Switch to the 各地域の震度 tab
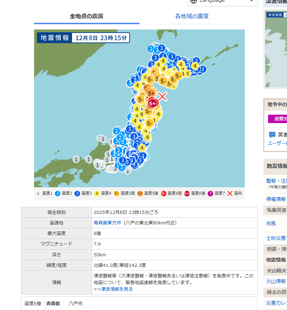The height and width of the screenshot is (310, 287). click(192, 16)
